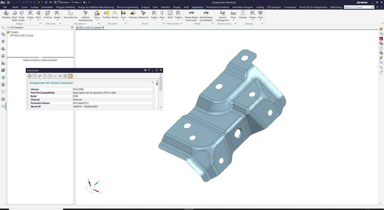Screen dimensions: 384x210
Task: Start the Drafting application
Action: click(48, 15)
